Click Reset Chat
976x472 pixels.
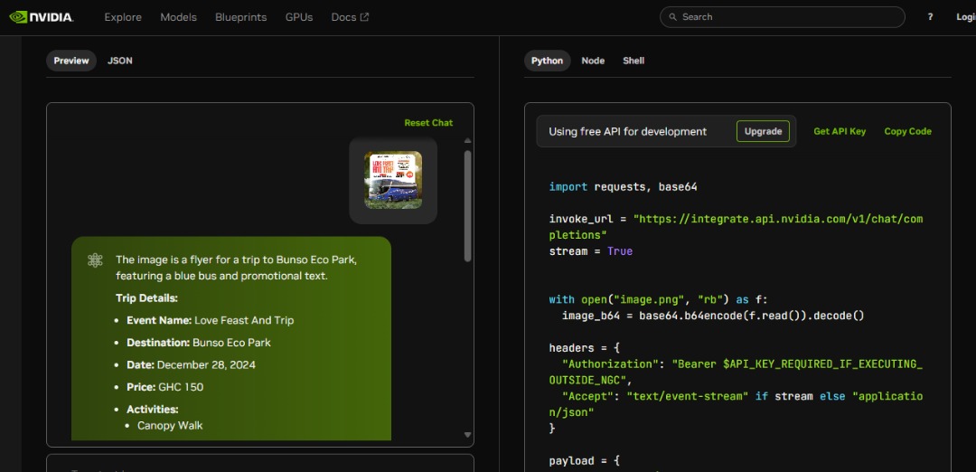click(428, 123)
